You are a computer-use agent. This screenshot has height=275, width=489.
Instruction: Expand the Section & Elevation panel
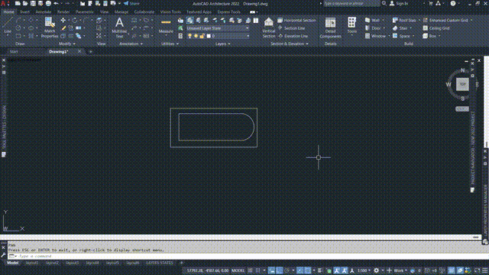[290, 44]
